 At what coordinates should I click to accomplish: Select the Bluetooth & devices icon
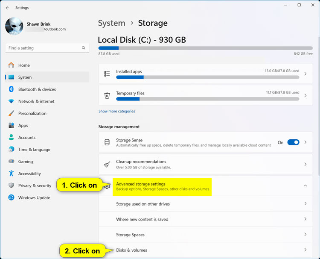pos(11,89)
